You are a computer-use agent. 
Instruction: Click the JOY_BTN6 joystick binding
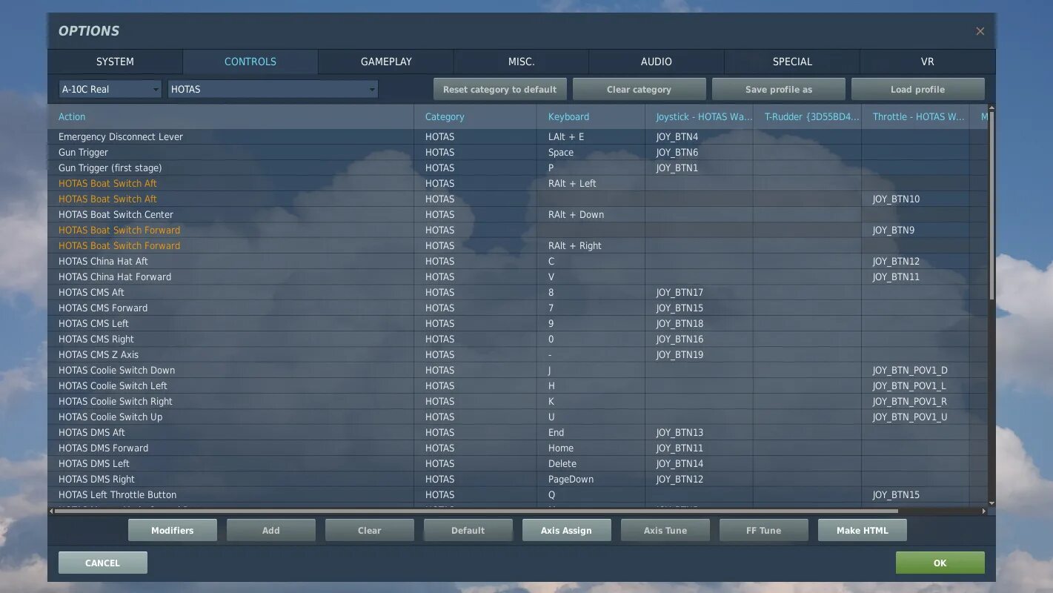click(x=700, y=152)
